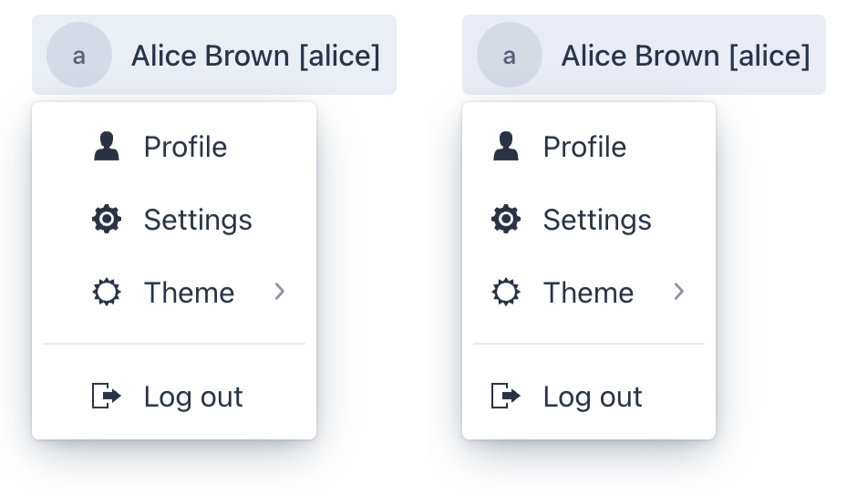Click the Settings gear icon in left menu
Viewport: 857px width, 496px height.
click(107, 220)
